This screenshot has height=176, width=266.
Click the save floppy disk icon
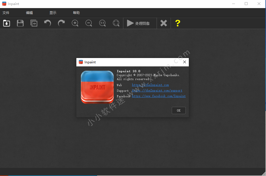pos(20,23)
